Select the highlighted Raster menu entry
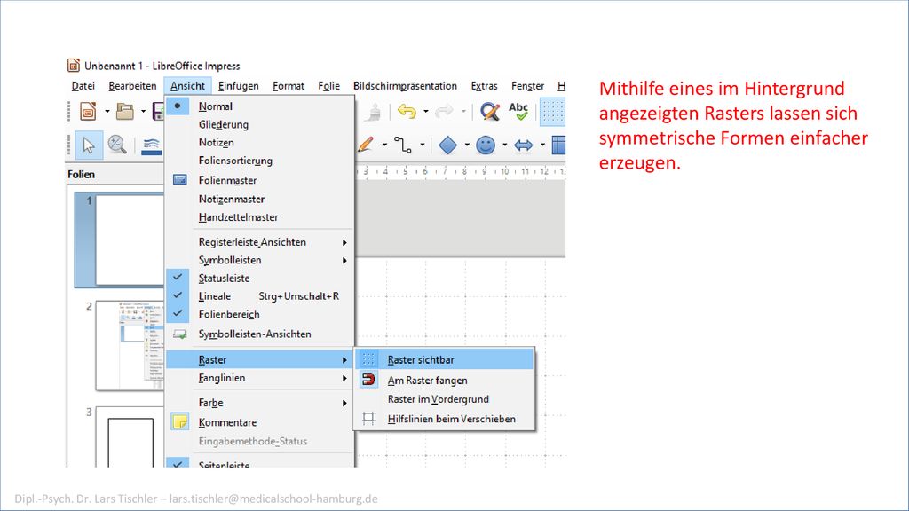This screenshot has width=909, height=511. pyautogui.click(x=259, y=359)
